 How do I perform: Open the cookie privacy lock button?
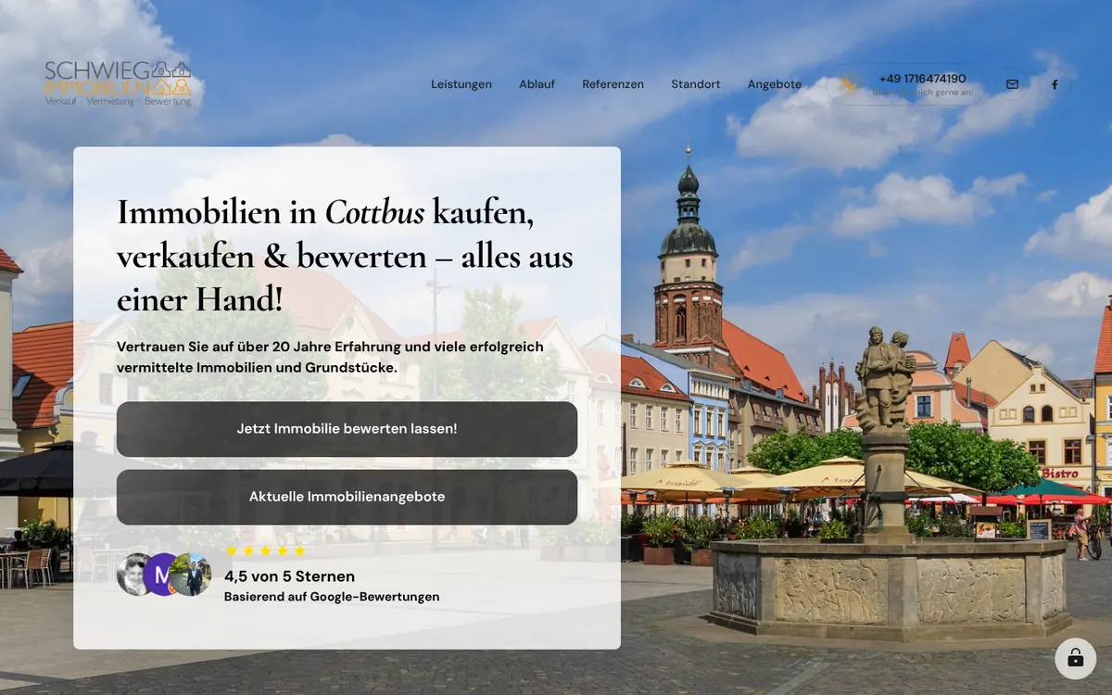click(1075, 658)
